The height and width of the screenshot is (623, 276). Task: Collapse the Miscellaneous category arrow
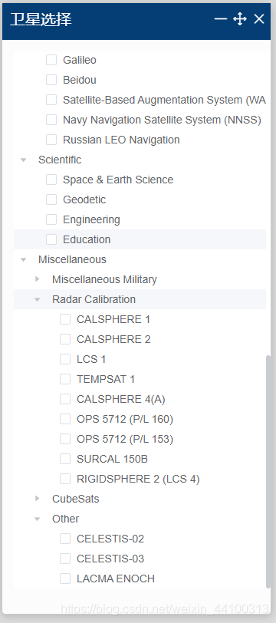coord(24,259)
